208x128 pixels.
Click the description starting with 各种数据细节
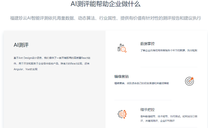pyautogui.click(x=169, y=117)
